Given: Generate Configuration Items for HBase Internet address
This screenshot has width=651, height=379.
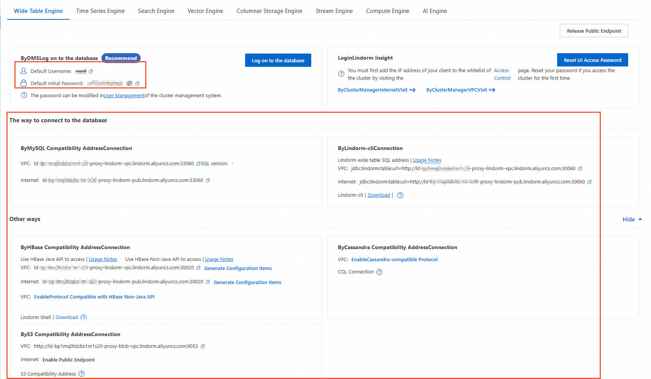Looking at the screenshot, I should [x=247, y=283].
